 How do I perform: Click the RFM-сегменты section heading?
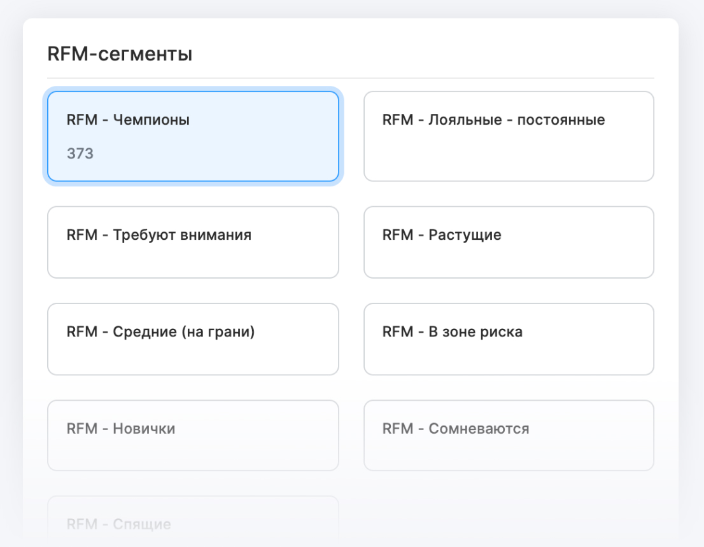pos(120,55)
